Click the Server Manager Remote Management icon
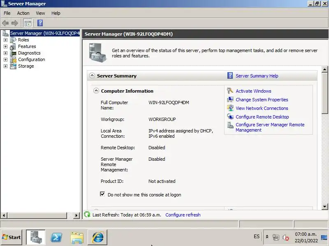This screenshot has height=246, width=329. point(230,125)
